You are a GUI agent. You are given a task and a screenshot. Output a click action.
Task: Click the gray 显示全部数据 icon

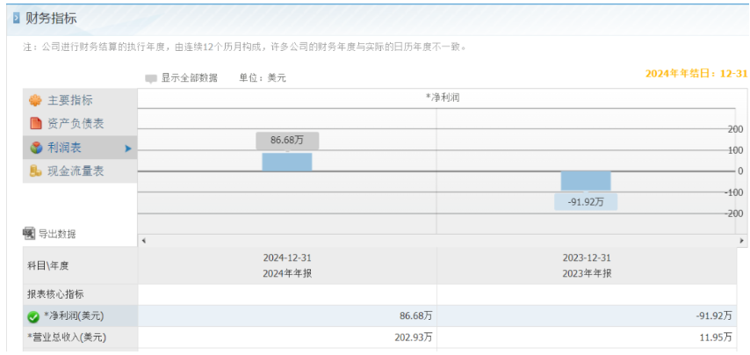click(x=151, y=78)
